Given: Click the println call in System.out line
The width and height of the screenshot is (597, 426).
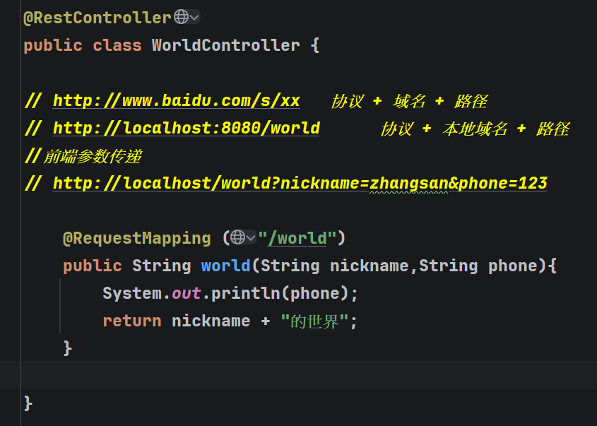Looking at the screenshot, I should [245, 293].
